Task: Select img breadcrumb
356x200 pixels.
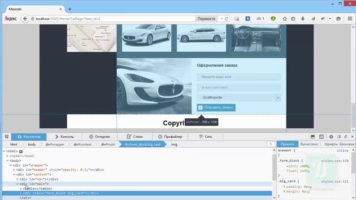Action: pos(174,144)
